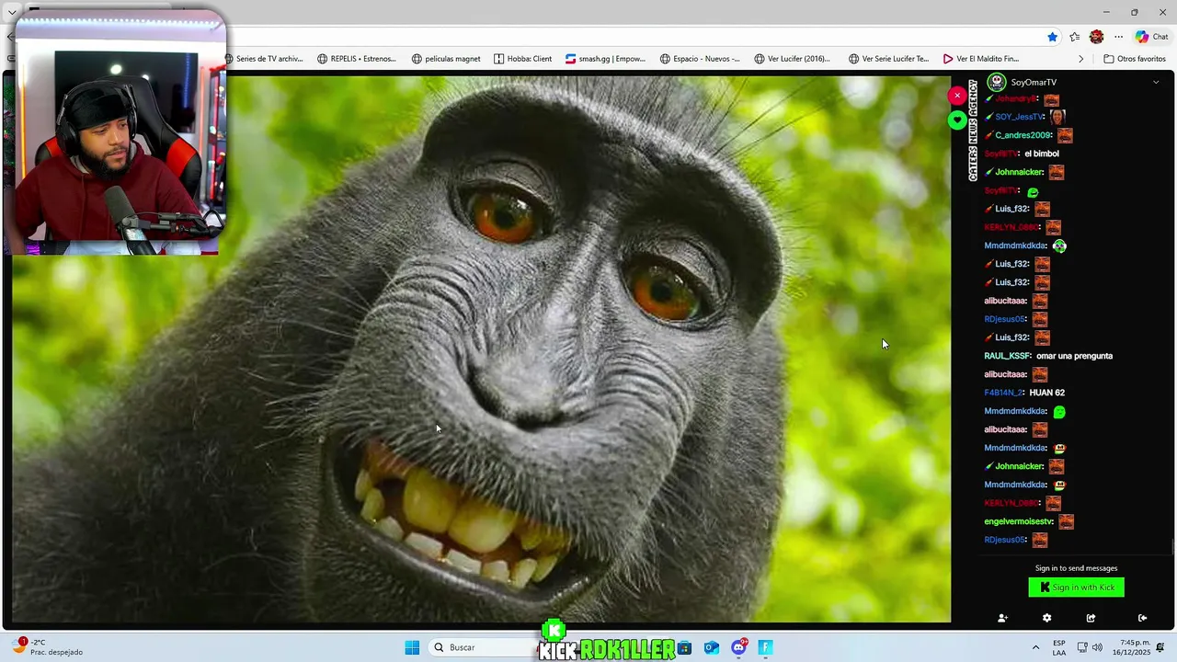The width and height of the screenshot is (1177, 662).
Task: Open the Ver Serie Lucifer Te... bookmark
Action: (x=889, y=59)
